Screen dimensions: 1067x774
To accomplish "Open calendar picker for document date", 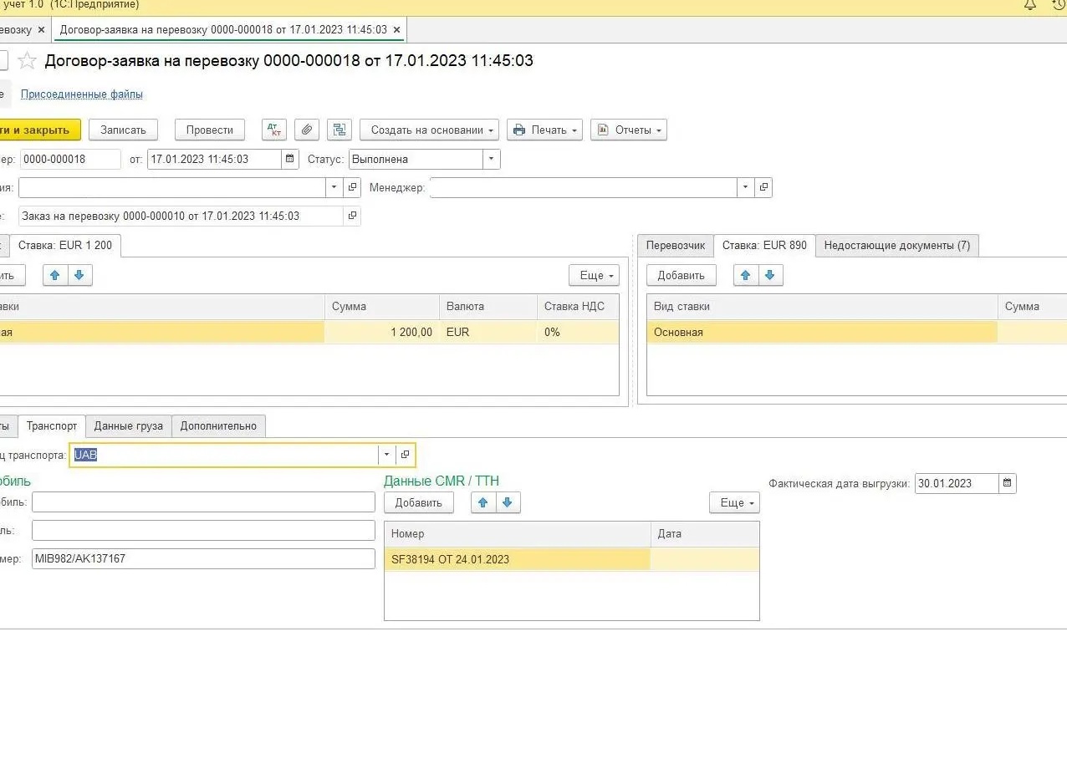I will [x=289, y=159].
